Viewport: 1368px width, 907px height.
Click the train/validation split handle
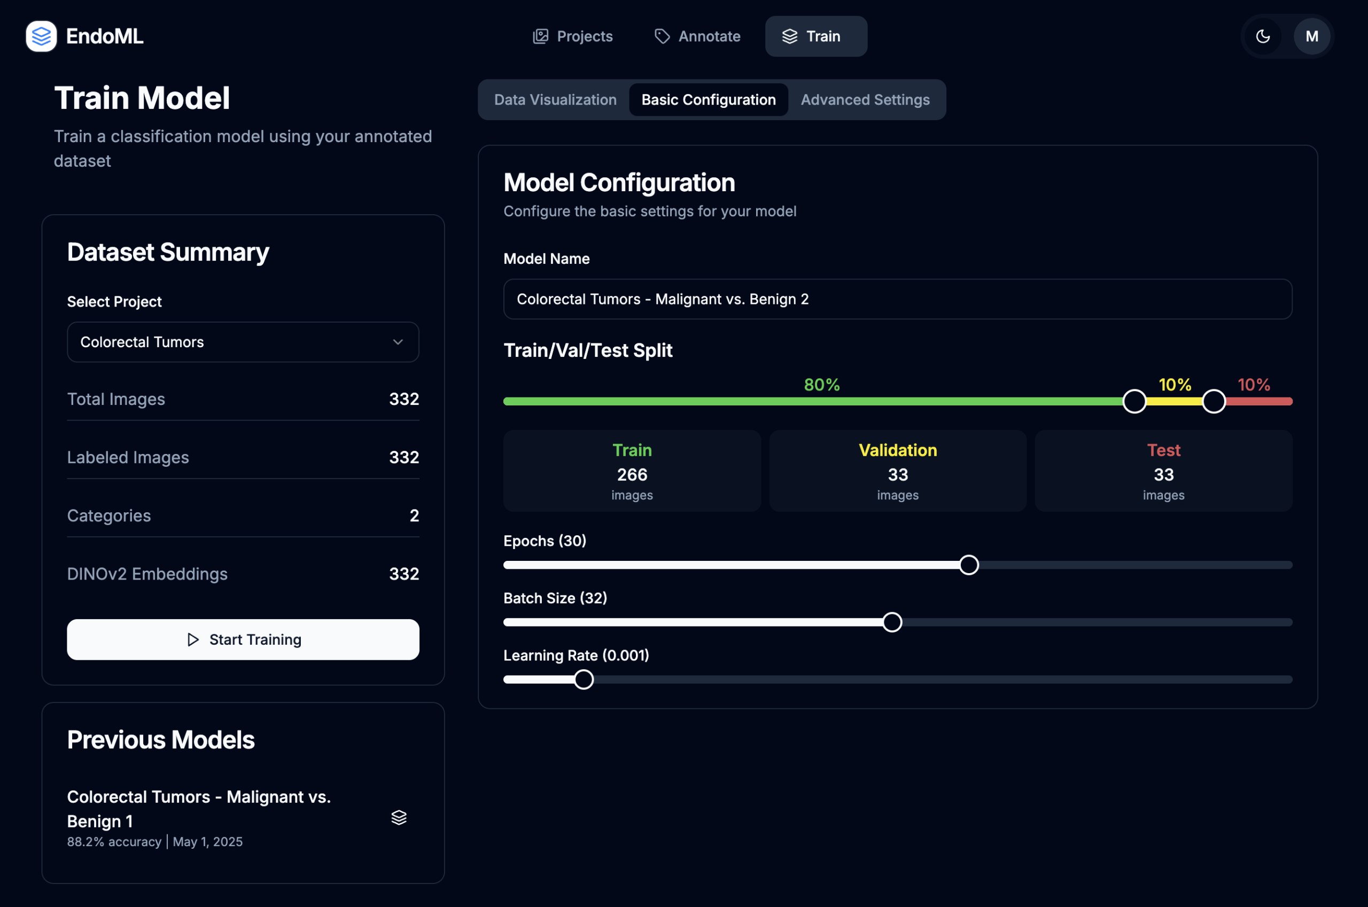pos(1134,402)
